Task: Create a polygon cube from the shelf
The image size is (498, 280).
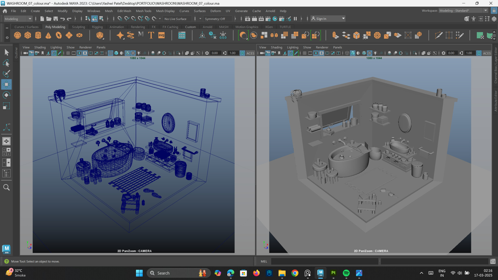Action: tap(28, 35)
